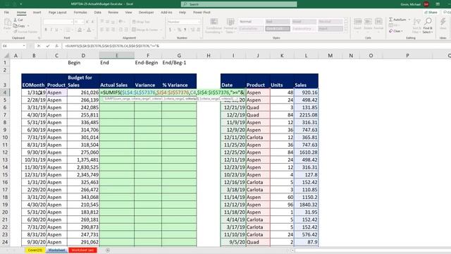Toggle center horizontal alignment
Screen dimensions: 451x254
108,30
